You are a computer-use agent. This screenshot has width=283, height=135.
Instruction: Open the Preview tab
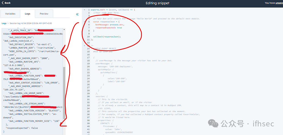click(x=44, y=14)
